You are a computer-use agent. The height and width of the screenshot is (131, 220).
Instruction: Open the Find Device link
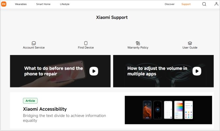(86, 47)
